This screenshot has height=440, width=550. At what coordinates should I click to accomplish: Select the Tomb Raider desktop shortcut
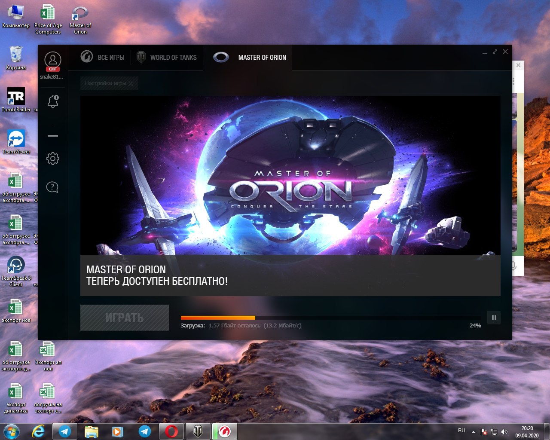[x=16, y=100]
